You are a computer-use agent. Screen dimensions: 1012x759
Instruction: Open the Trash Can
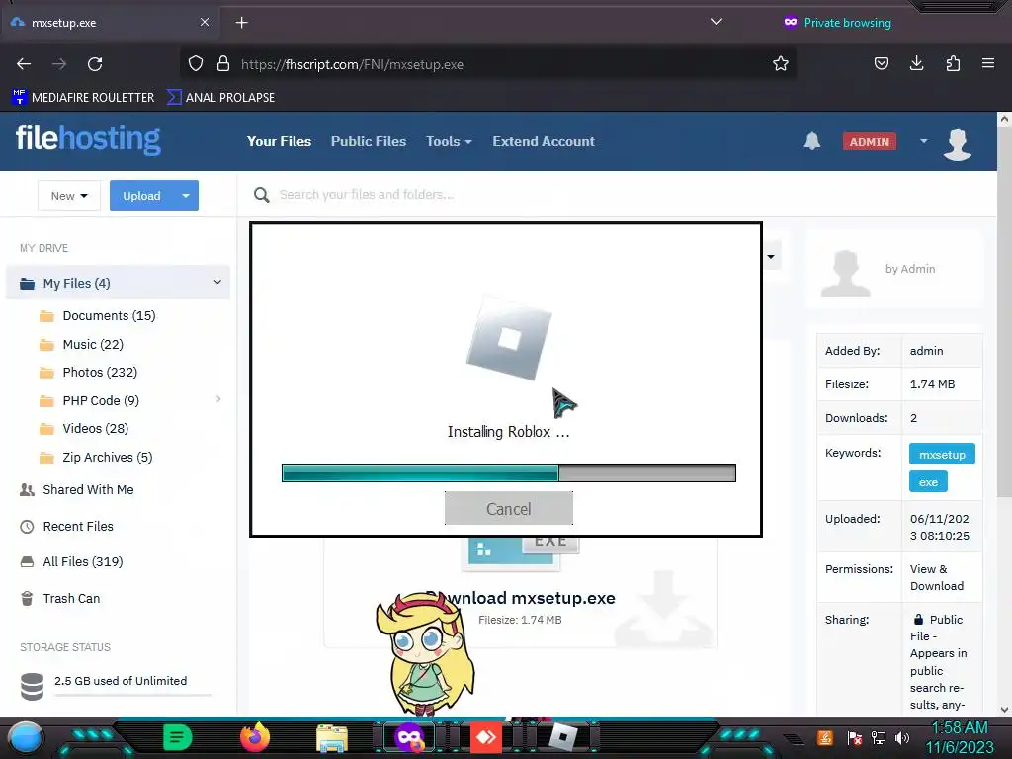(x=60, y=598)
